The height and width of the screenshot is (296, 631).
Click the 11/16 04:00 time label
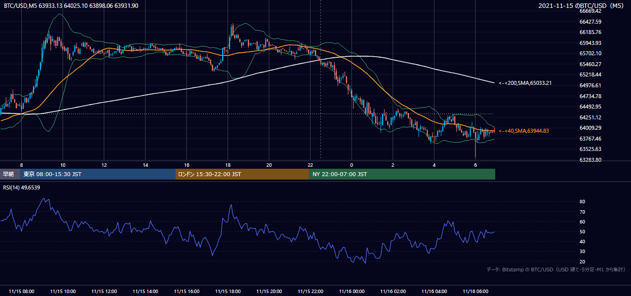pyautogui.click(x=434, y=292)
